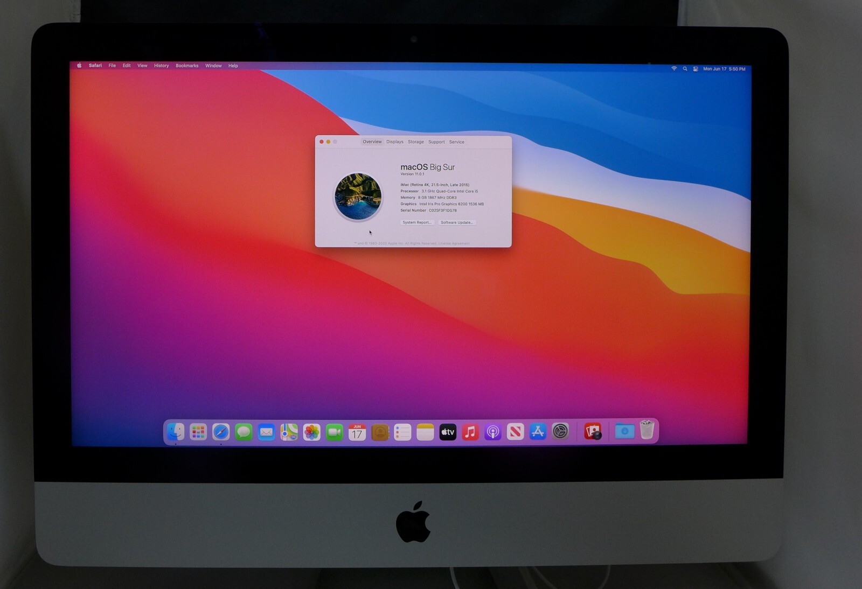Launch the App Store from the Dock
This screenshot has height=589, width=862.
click(x=538, y=432)
